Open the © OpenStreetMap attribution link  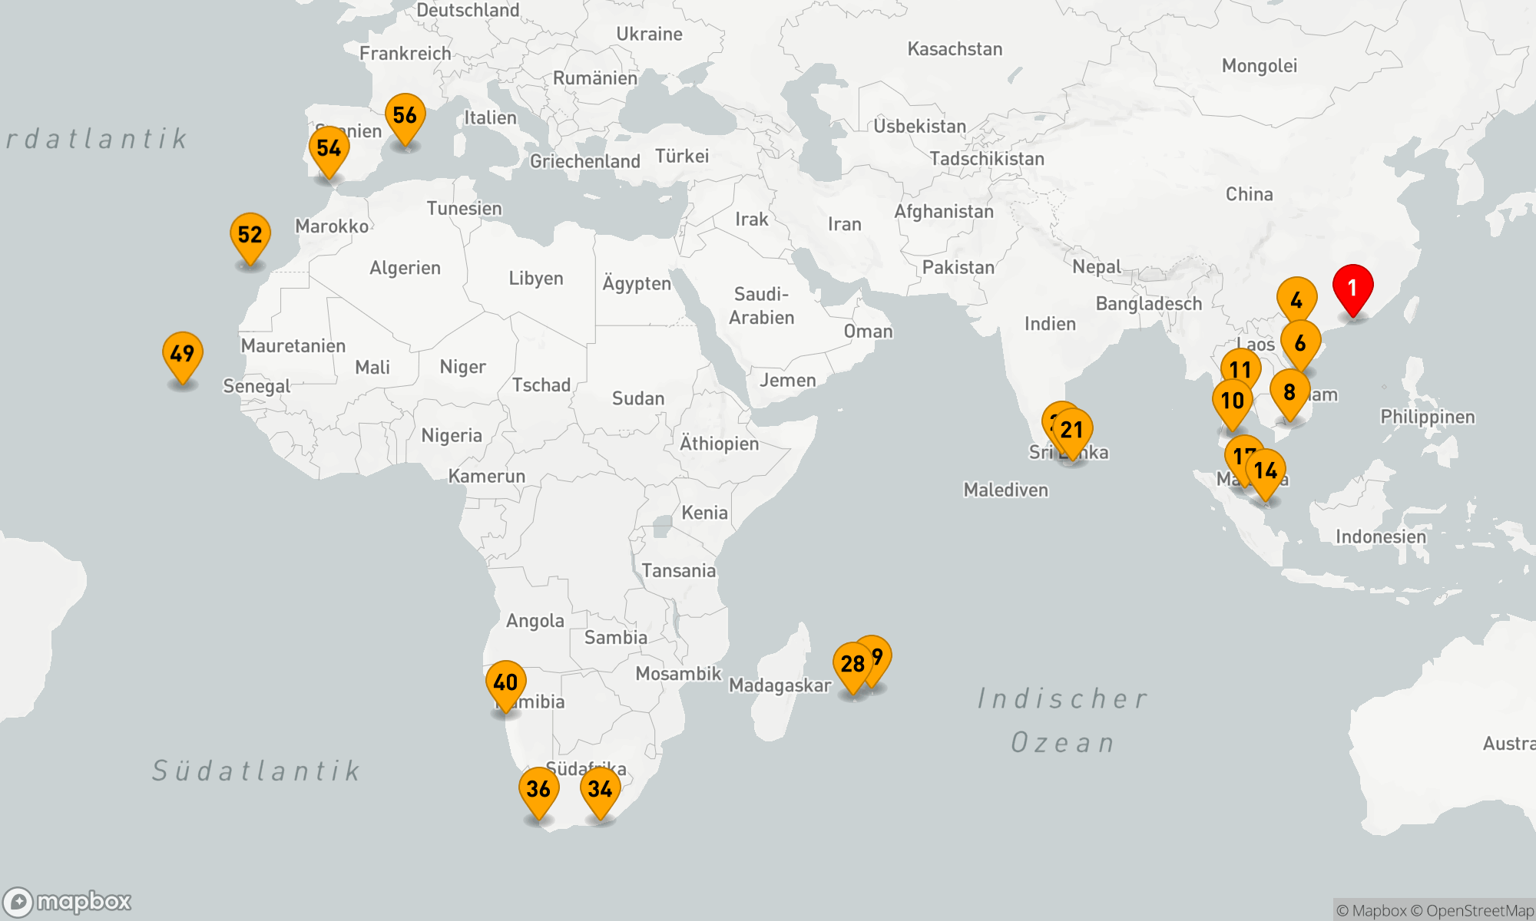pos(1471,911)
